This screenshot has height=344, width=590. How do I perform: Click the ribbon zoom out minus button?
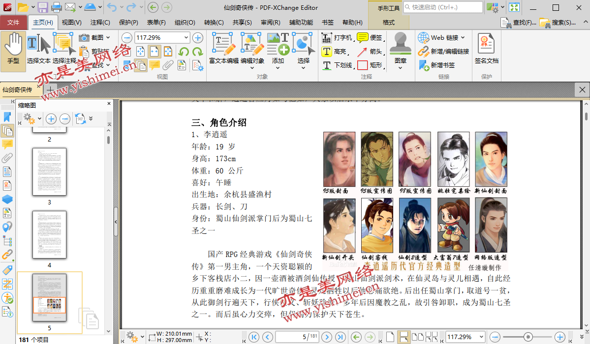point(127,38)
